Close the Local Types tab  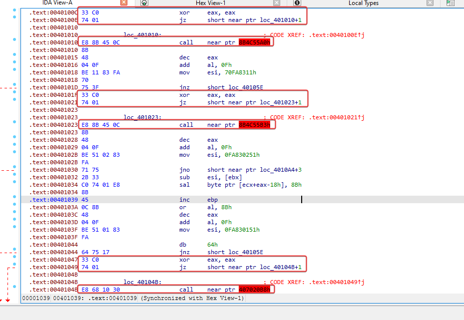tap(430, 2)
